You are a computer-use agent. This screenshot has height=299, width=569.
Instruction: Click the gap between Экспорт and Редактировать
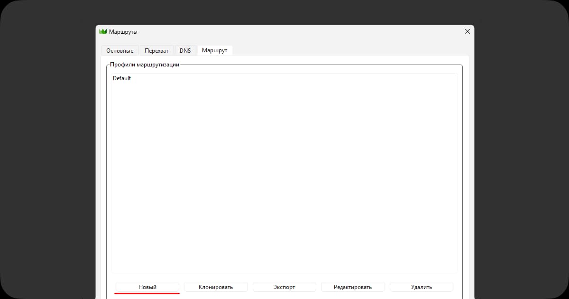319,287
